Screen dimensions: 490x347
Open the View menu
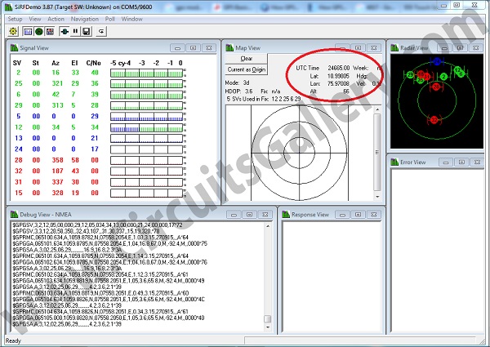[34, 19]
